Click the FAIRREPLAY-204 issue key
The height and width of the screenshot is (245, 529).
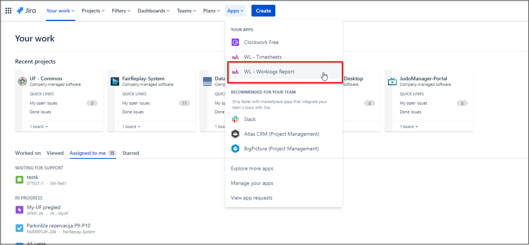41,232
